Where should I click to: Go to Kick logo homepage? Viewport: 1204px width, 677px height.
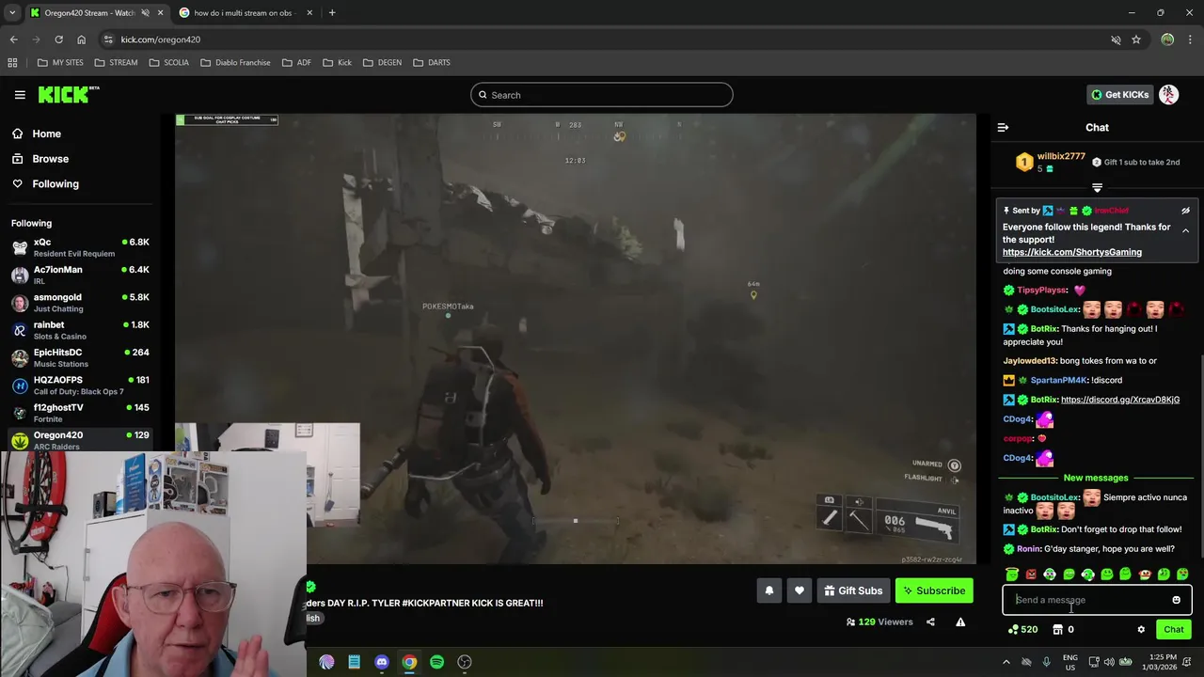68,94
